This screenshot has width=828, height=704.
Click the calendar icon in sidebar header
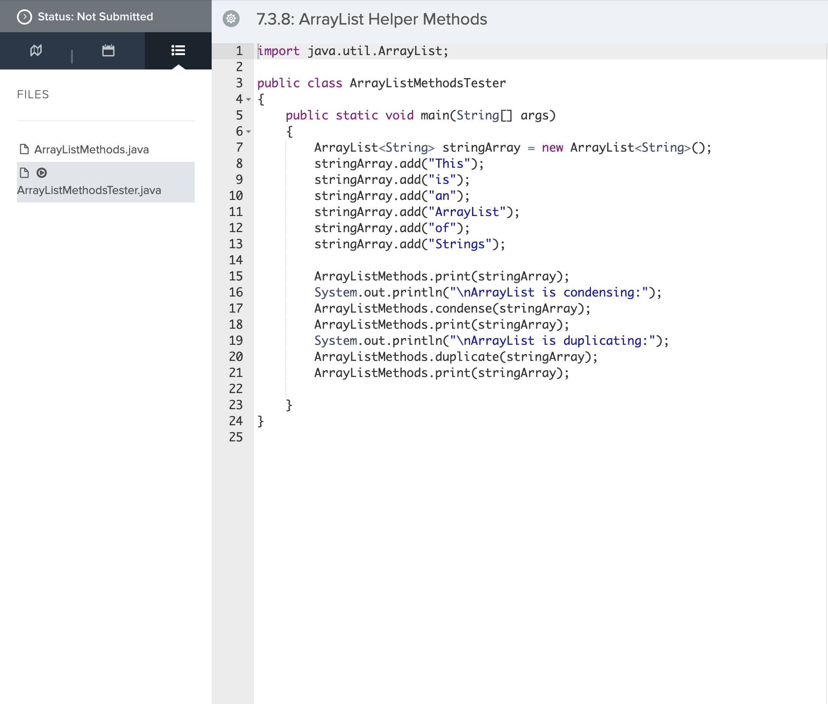[x=108, y=50]
